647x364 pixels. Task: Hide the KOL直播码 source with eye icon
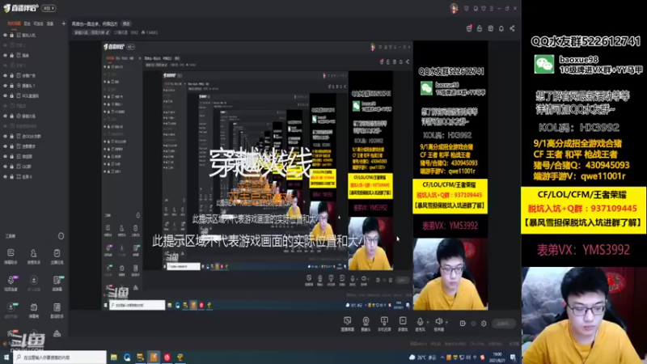[x=6, y=95]
